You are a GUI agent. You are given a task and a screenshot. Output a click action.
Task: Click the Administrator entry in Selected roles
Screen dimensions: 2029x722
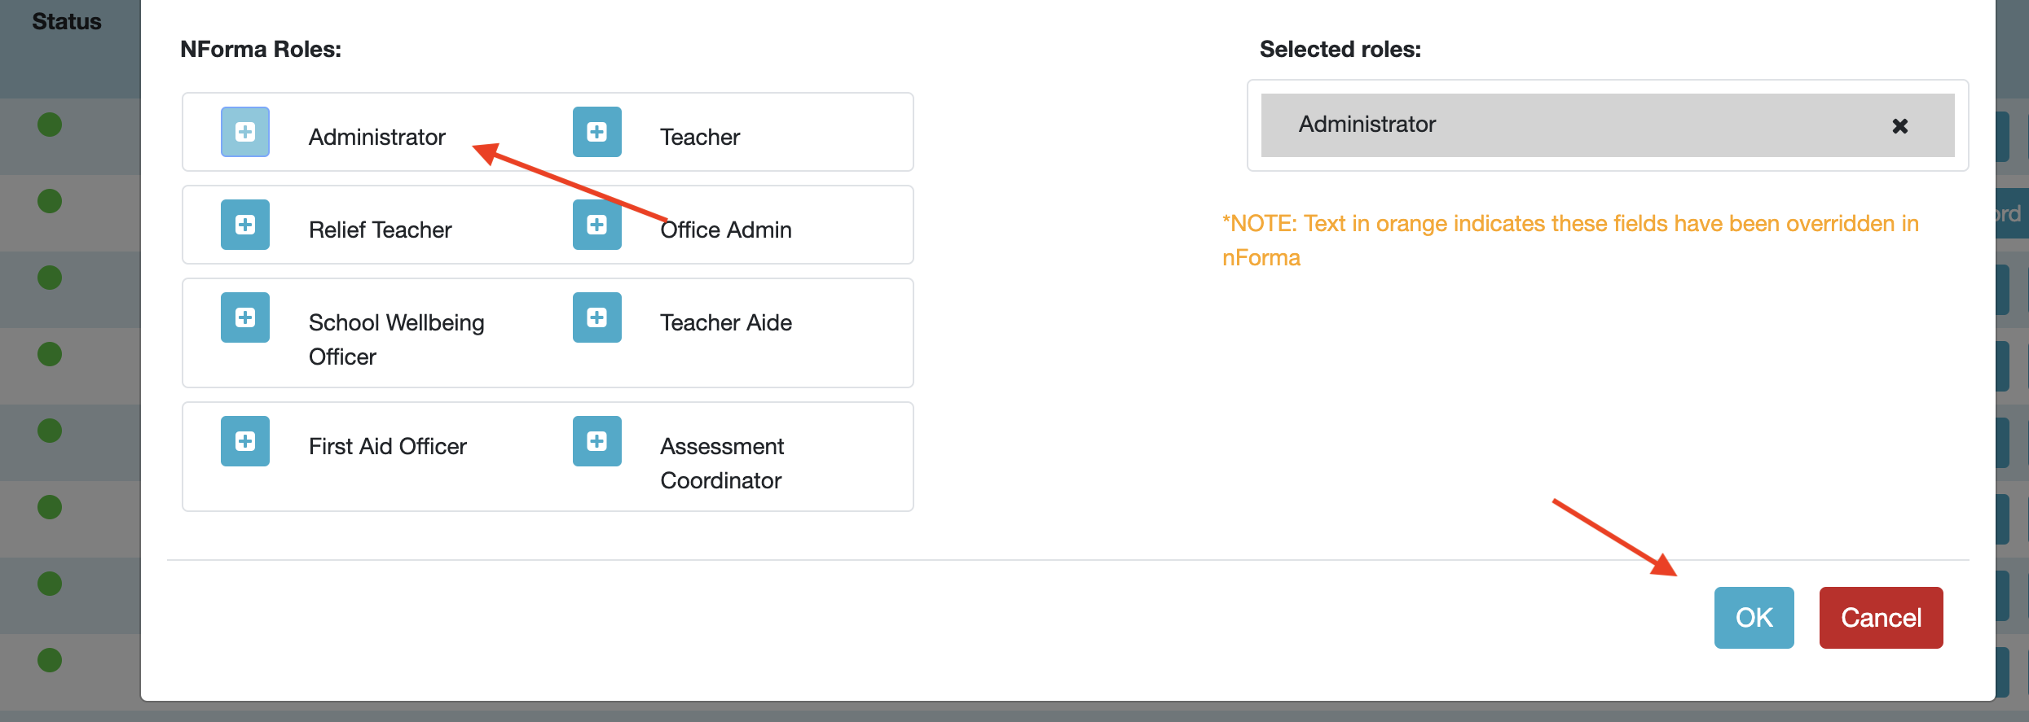point(1367,125)
